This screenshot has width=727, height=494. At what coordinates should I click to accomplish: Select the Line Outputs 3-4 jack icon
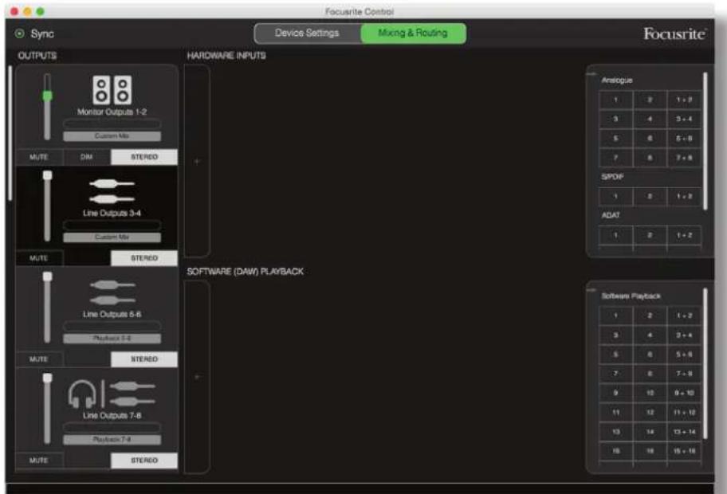(x=112, y=191)
